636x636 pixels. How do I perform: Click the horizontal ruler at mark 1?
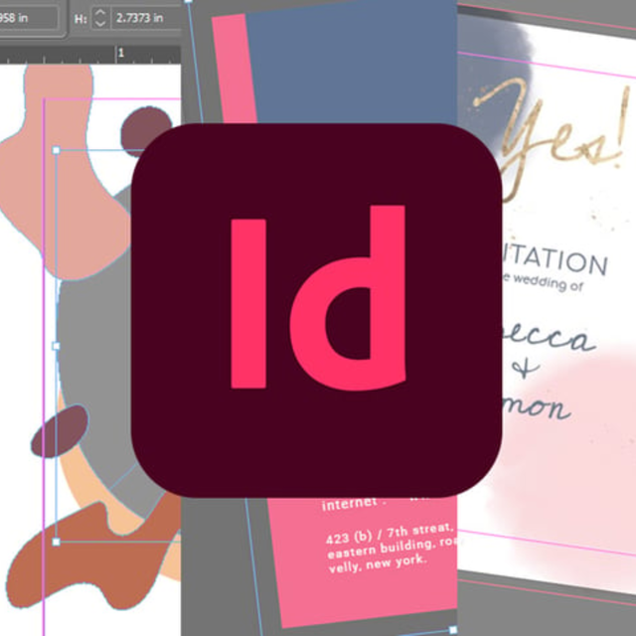tap(120, 53)
